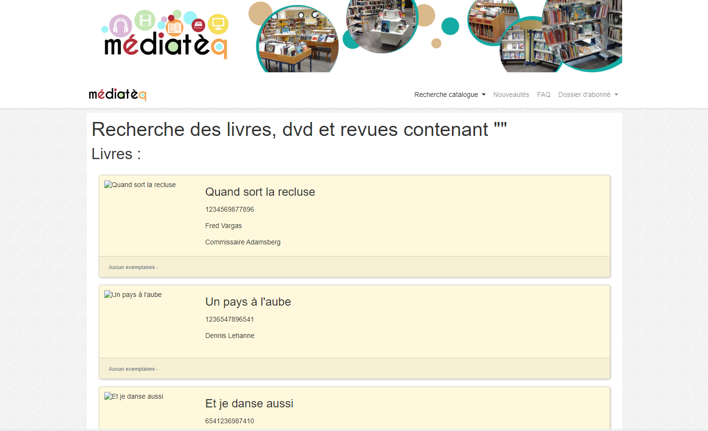The image size is (708, 431).
Task: Click the yellow computer monitor icon
Action: pyautogui.click(x=218, y=23)
